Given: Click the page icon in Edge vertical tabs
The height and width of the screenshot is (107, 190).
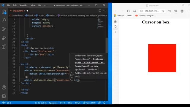Looking at the screenshot, I should (x=115, y=26).
